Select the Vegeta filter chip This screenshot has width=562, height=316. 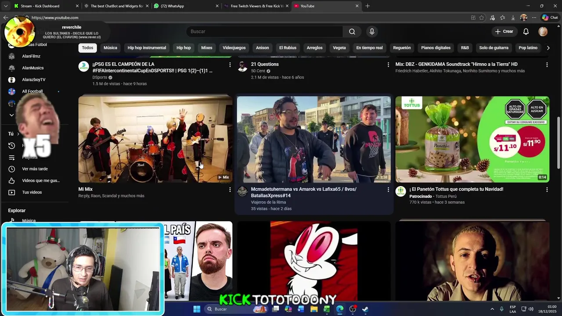click(x=339, y=48)
